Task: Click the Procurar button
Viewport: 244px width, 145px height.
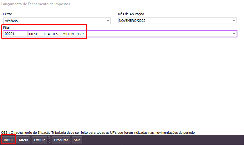Action: [x=61, y=140]
